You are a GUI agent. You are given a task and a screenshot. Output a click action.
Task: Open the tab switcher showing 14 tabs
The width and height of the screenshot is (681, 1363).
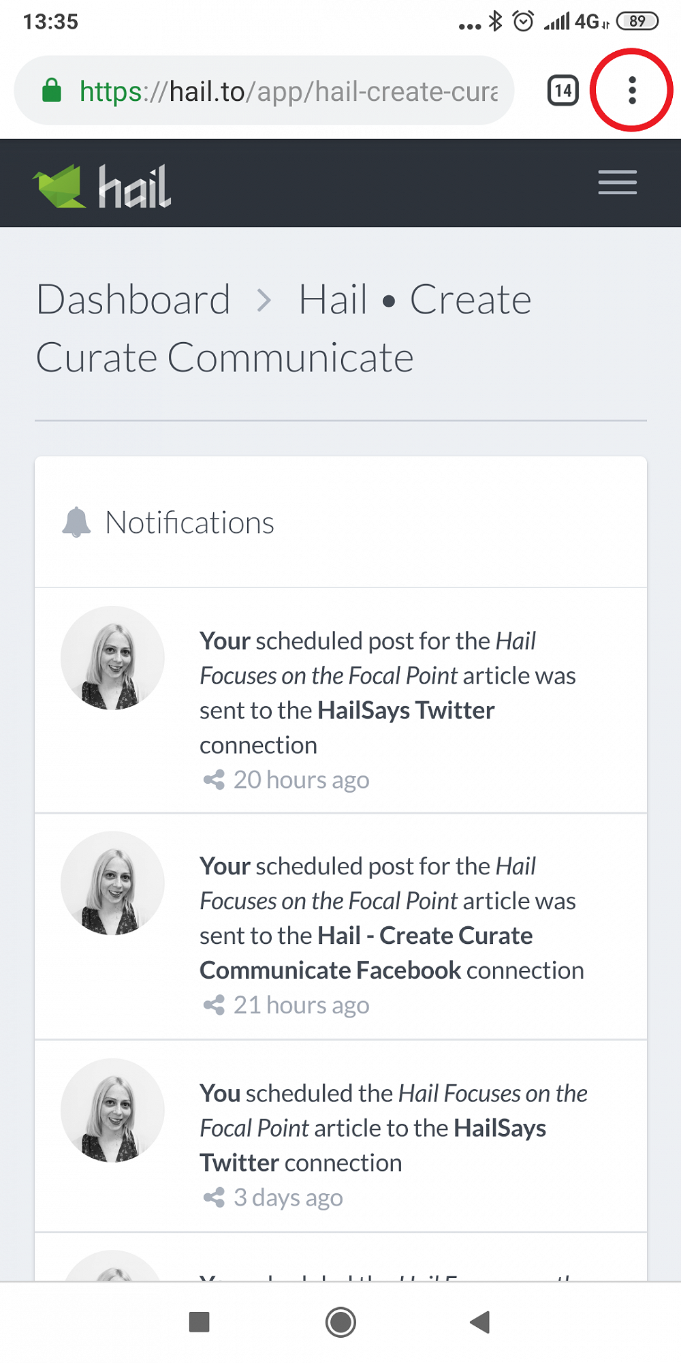563,91
